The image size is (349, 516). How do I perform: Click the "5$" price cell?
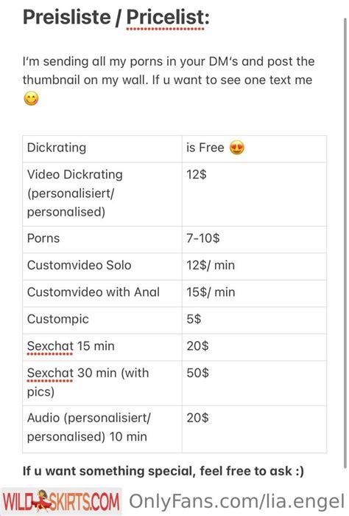254,320
